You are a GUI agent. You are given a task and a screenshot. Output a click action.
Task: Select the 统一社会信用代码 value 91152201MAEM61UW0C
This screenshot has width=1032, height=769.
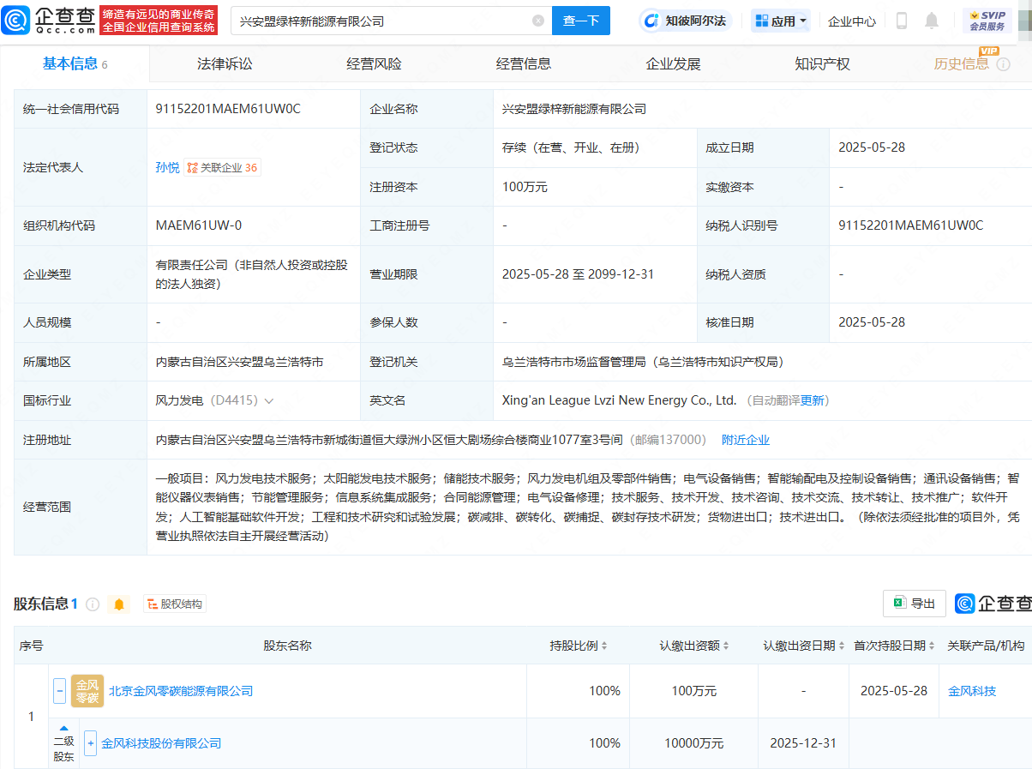[228, 109]
